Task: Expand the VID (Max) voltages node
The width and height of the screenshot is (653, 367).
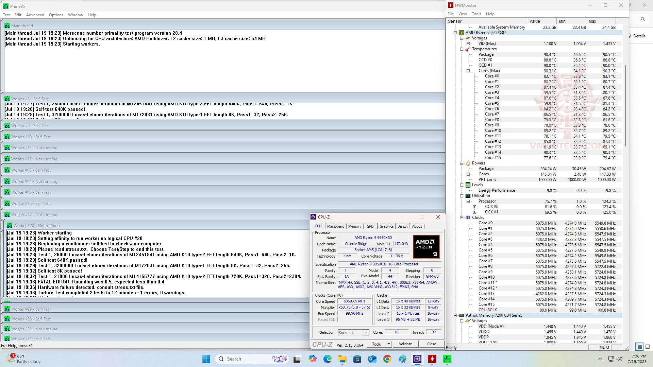Action: click(468, 43)
